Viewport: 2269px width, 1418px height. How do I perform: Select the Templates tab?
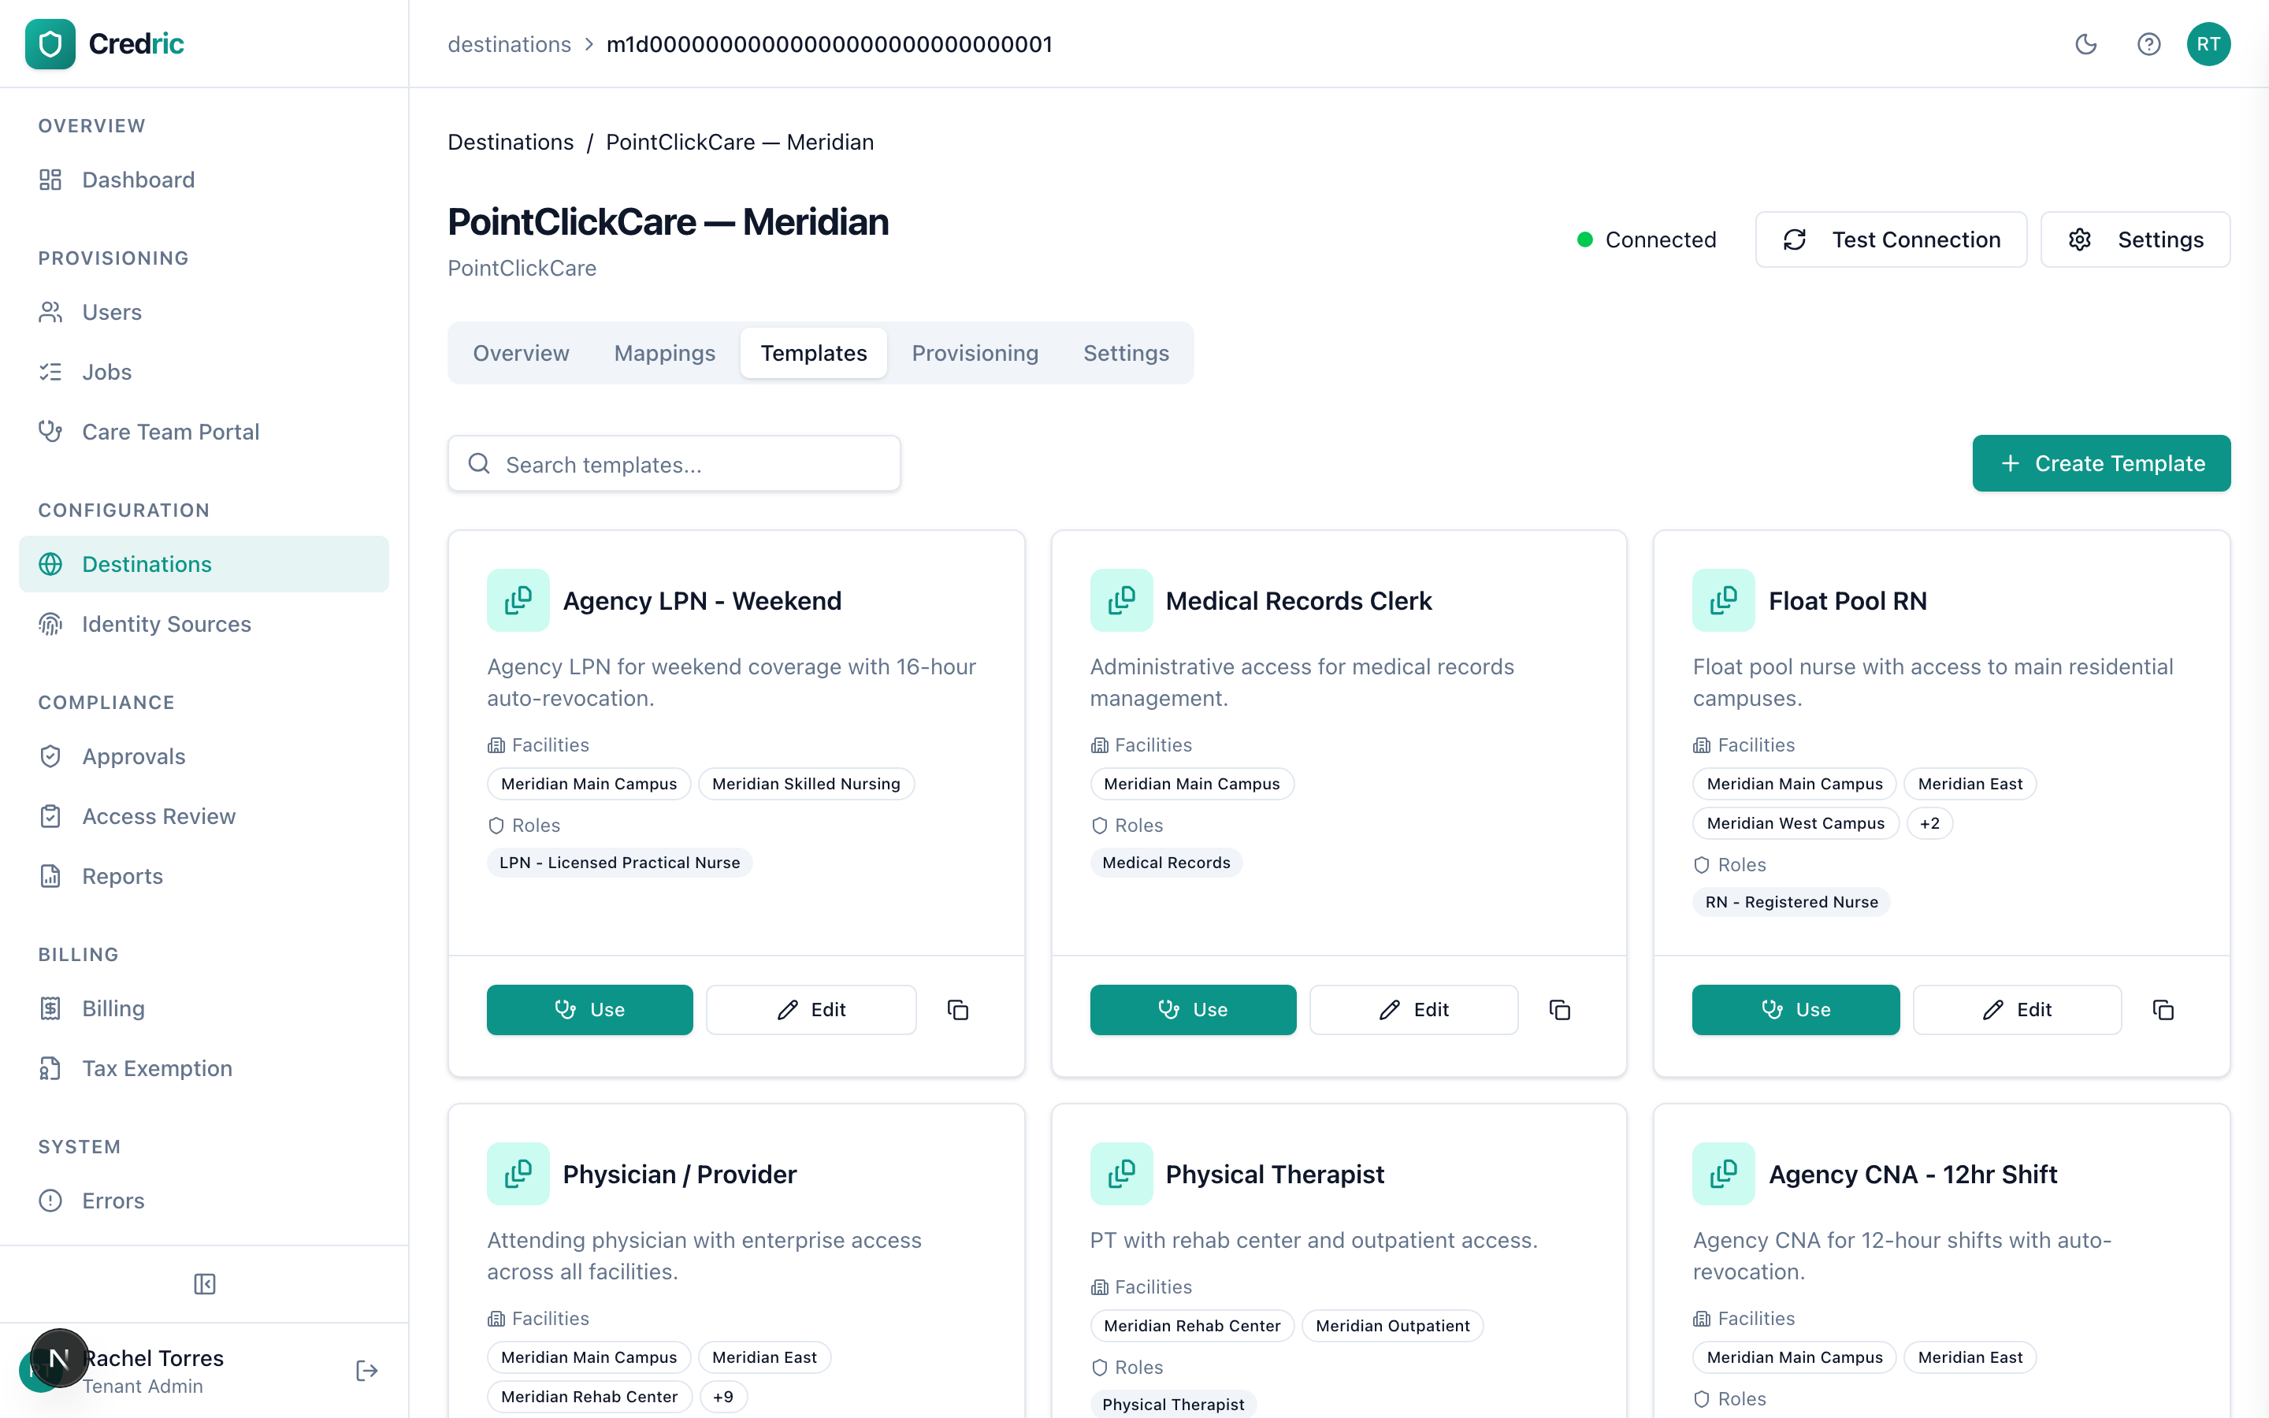pos(813,354)
